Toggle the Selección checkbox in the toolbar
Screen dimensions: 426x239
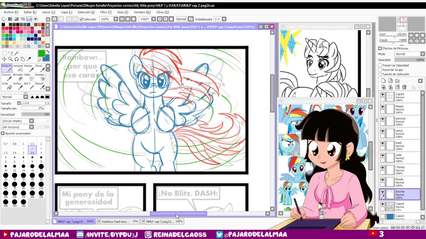tap(82, 19)
